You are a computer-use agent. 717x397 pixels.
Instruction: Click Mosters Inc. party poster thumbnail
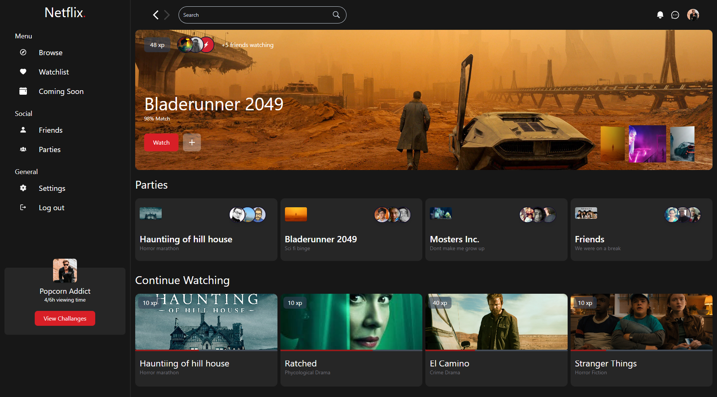click(441, 213)
